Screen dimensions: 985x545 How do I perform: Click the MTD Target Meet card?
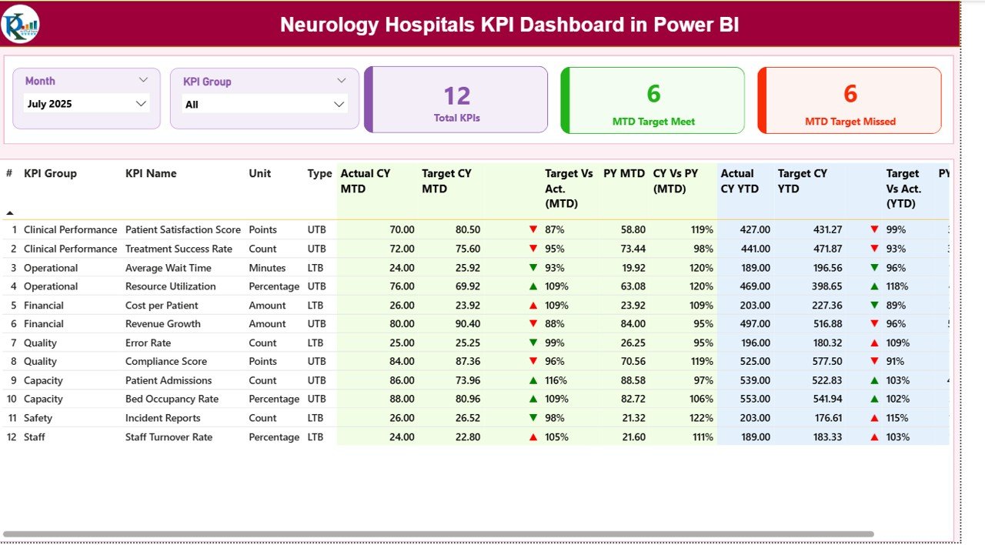point(653,101)
